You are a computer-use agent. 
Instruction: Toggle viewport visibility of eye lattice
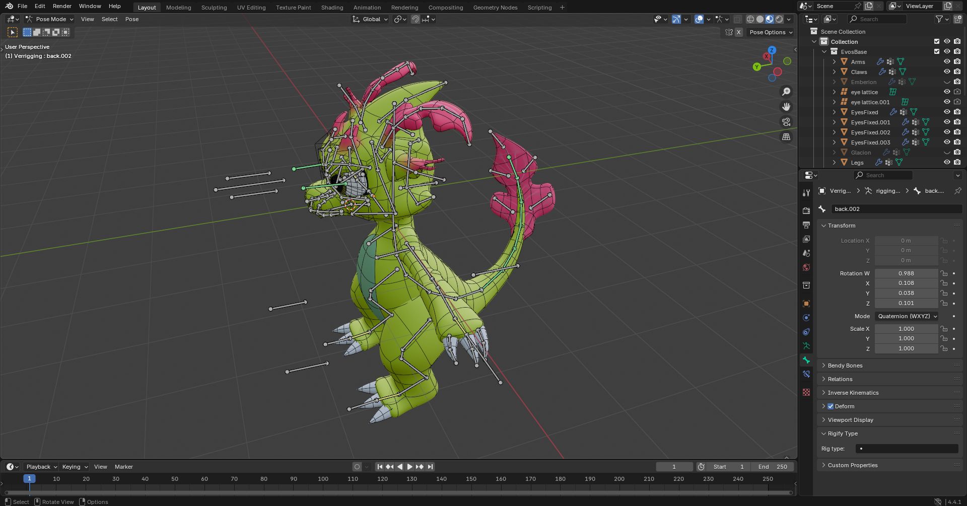click(947, 92)
